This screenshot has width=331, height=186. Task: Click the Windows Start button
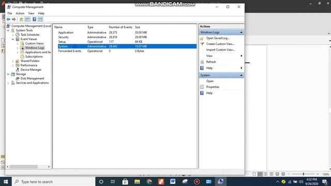coord(6,181)
